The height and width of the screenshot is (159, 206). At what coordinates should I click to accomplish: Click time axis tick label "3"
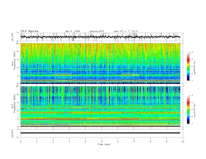[x=69, y=142]
